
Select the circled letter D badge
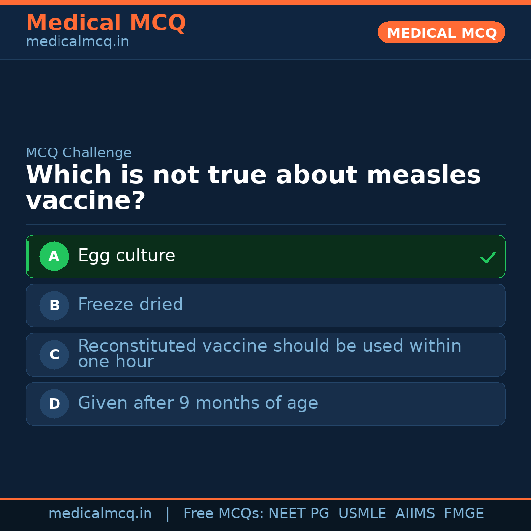click(x=54, y=404)
